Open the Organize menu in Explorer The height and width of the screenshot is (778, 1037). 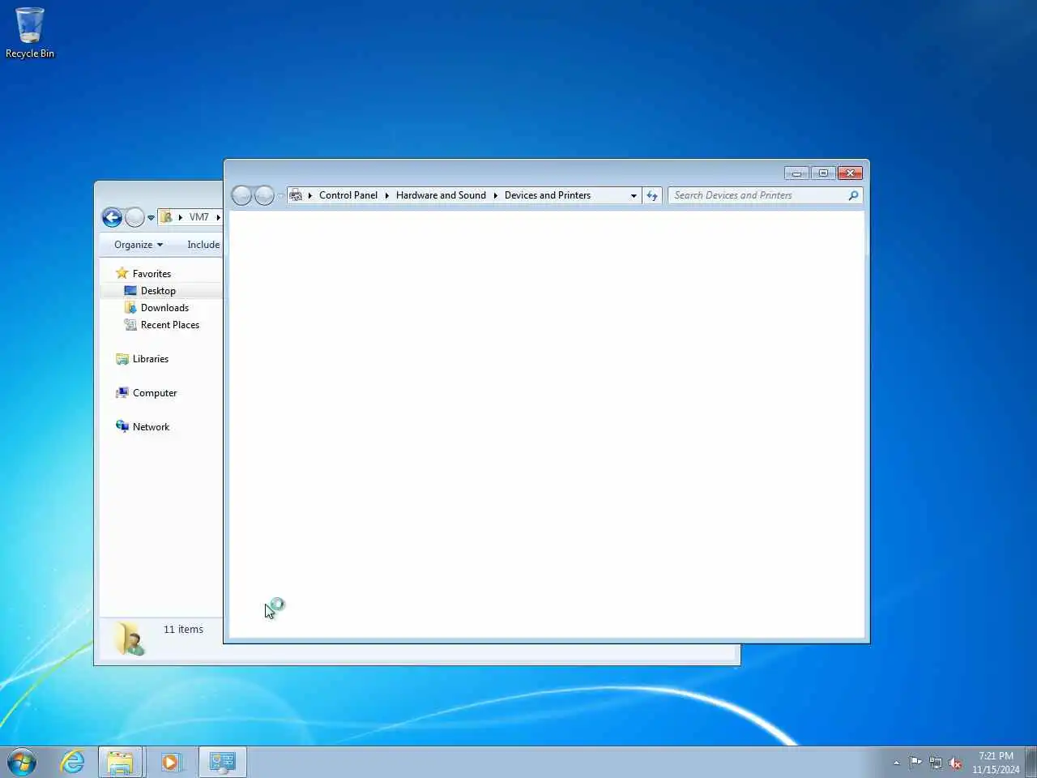[139, 245]
